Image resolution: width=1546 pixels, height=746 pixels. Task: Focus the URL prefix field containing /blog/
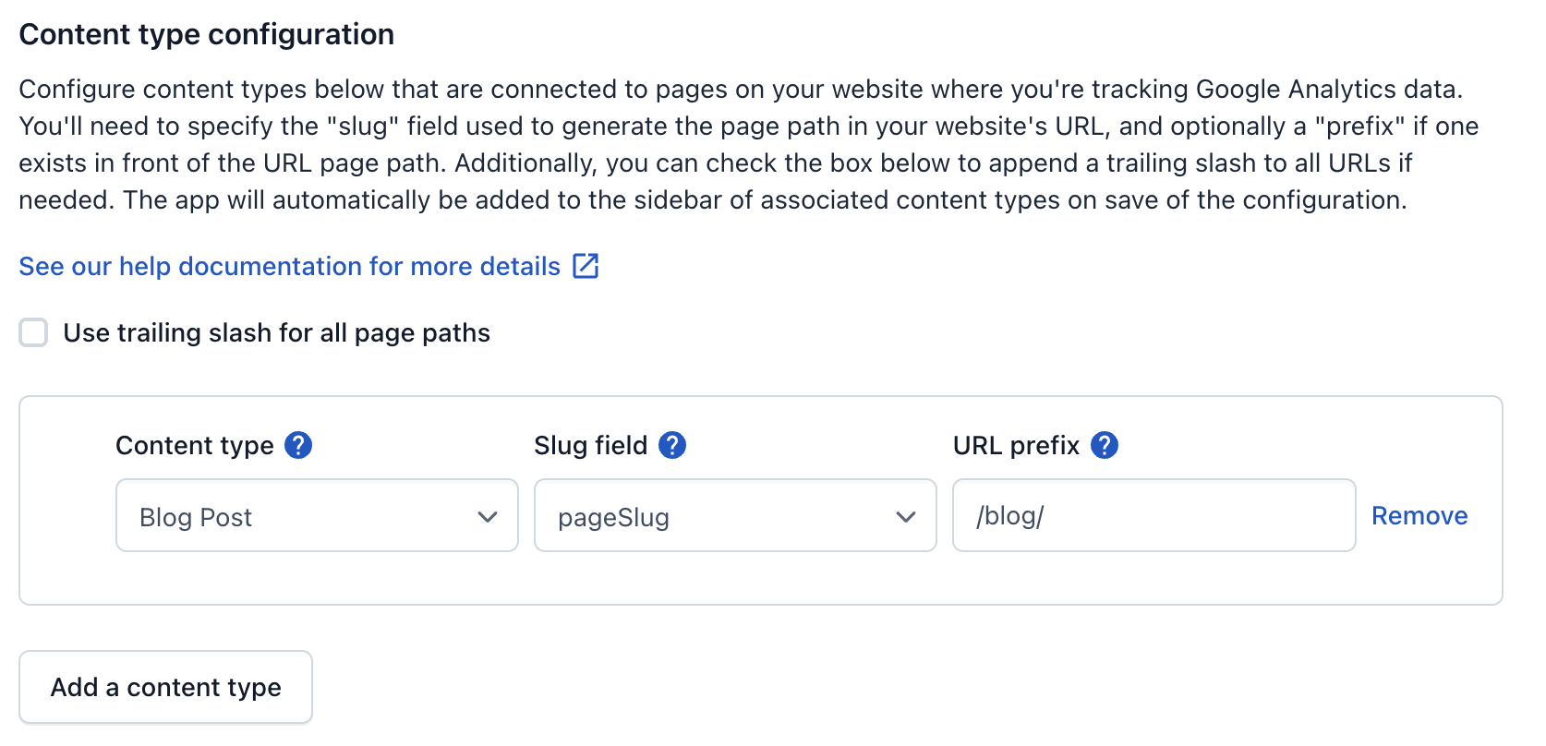coord(1154,515)
